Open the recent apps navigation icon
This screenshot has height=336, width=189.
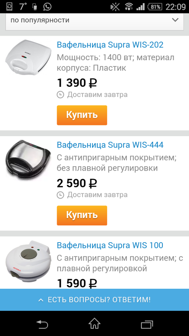147,324
